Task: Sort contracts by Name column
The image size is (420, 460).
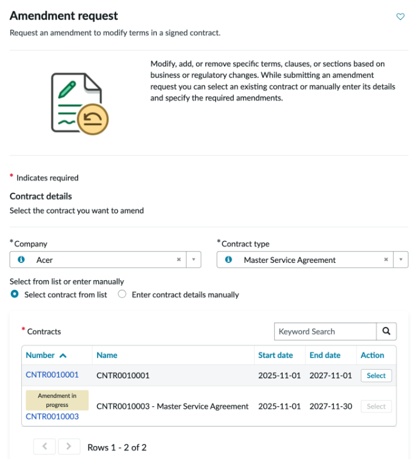Action: click(107, 355)
